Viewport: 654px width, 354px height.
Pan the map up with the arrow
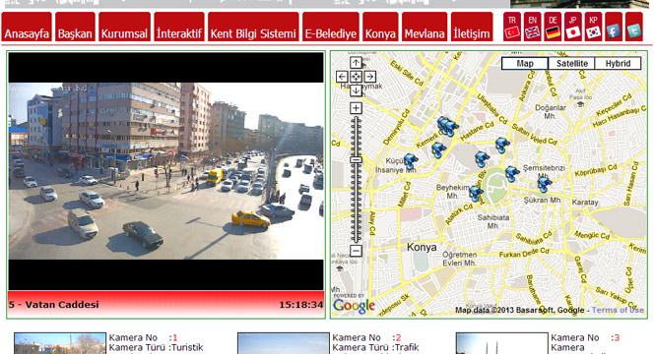[x=356, y=63]
